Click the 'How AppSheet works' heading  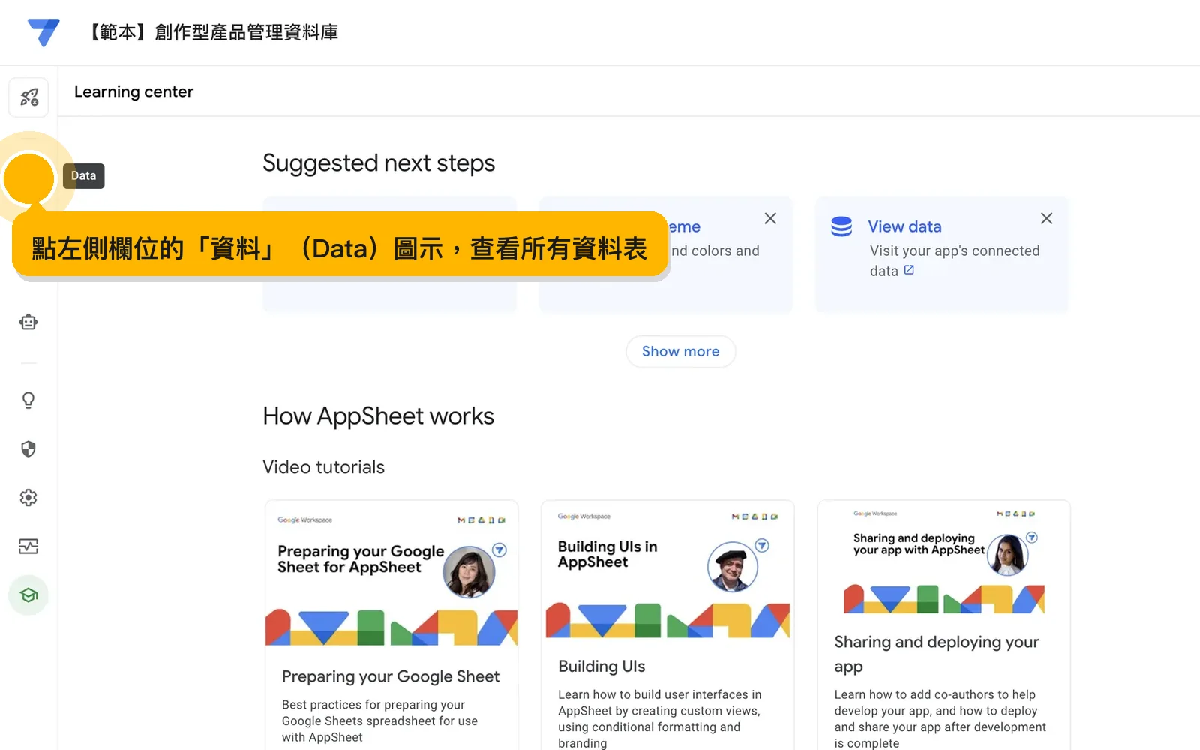pyautogui.click(x=379, y=415)
